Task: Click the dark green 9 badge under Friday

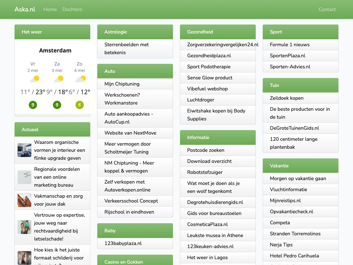Action: 33,105
